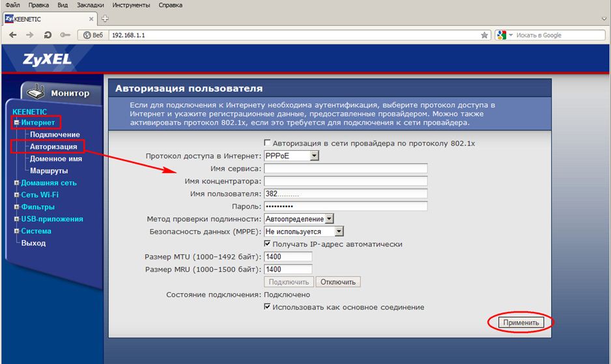
Task: Click the key icon in navigation toolbar
Action: click(64, 34)
